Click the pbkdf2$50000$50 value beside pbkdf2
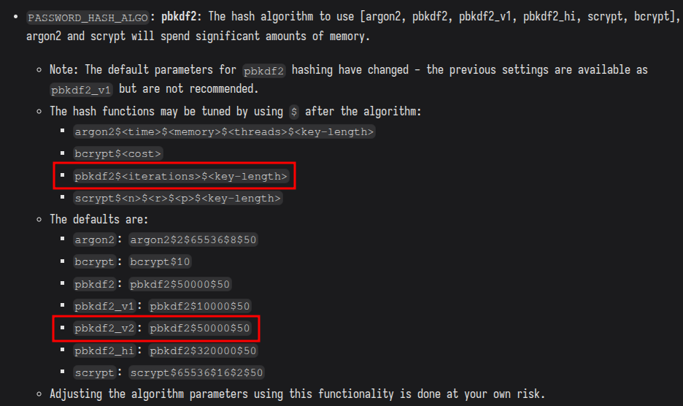Image resolution: width=683 pixels, height=406 pixels. [180, 284]
